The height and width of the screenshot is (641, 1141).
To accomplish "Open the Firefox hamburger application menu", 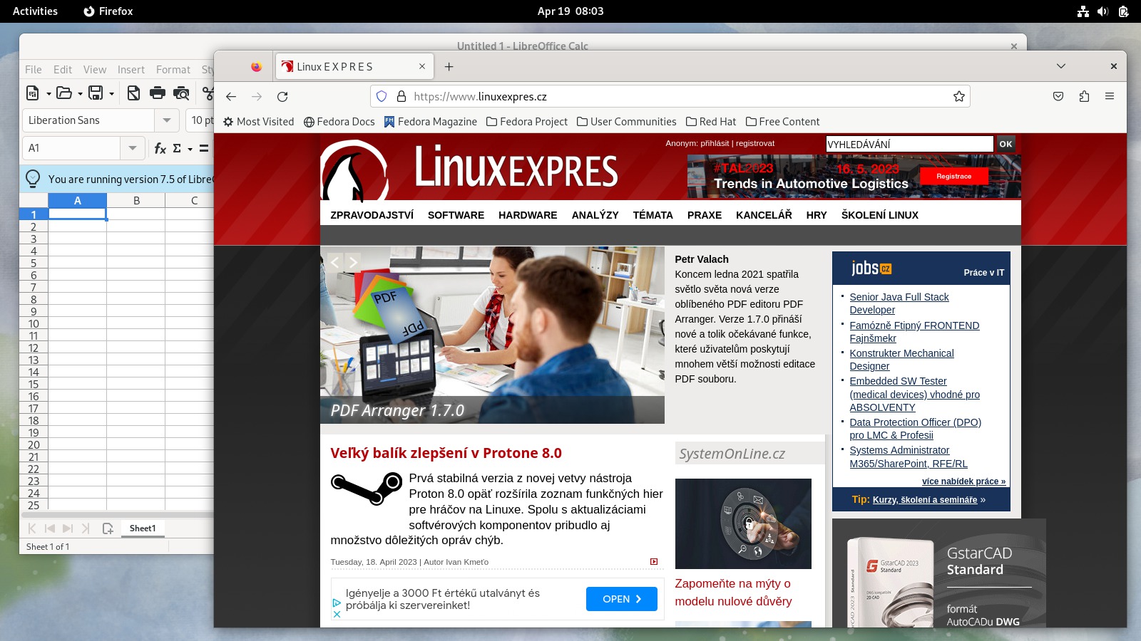I will [x=1110, y=96].
